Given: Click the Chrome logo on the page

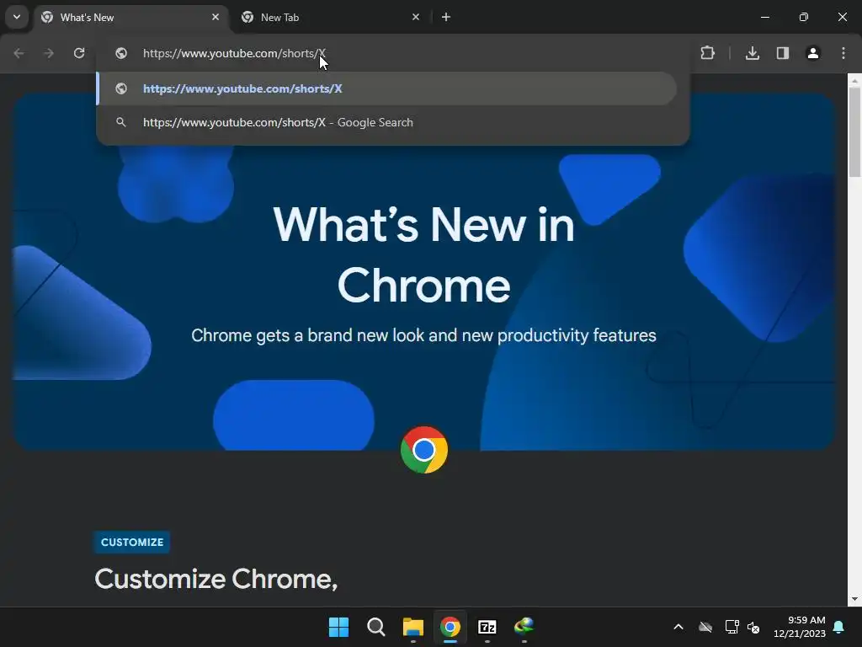Looking at the screenshot, I should click(424, 450).
